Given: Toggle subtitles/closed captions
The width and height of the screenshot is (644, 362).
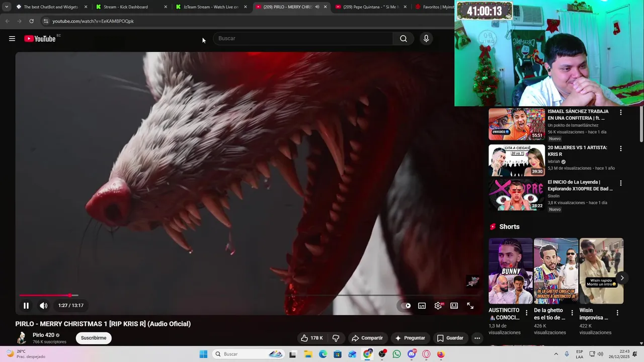Looking at the screenshot, I should click(x=422, y=305).
